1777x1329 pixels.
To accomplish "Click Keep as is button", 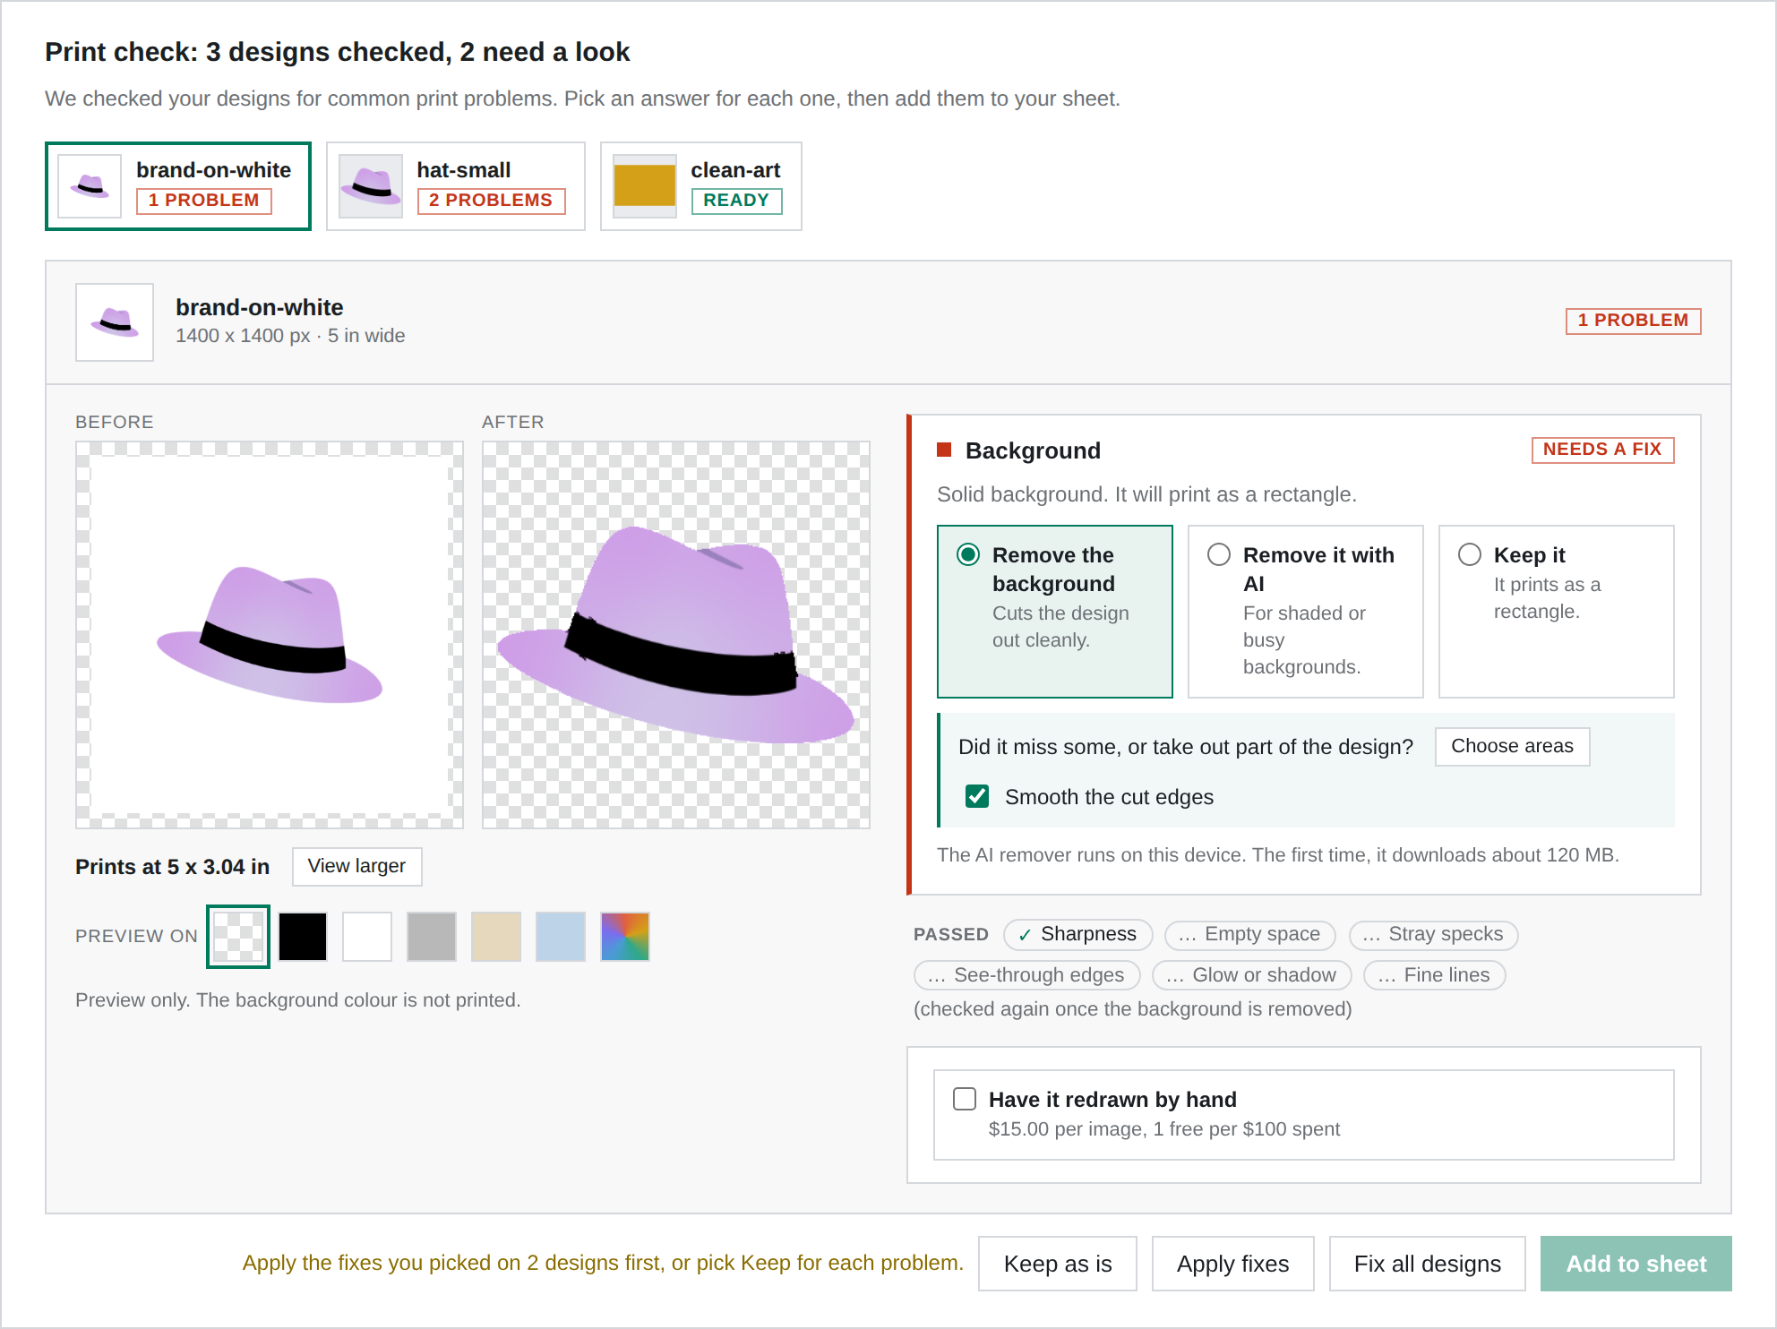I will click(x=1058, y=1264).
